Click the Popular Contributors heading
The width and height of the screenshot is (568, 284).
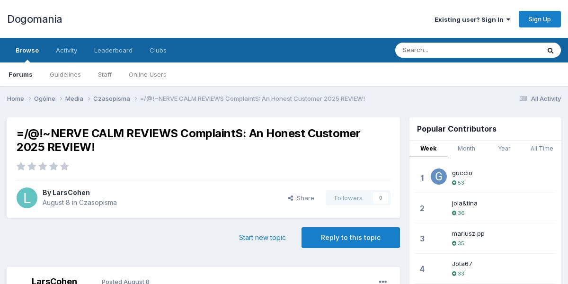pos(457,129)
